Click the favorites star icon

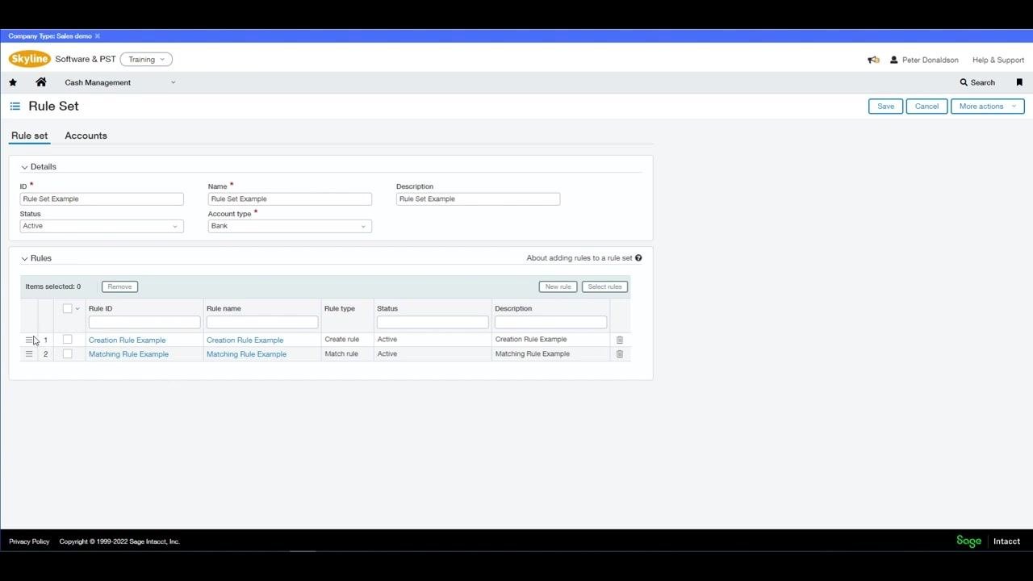pos(13,82)
